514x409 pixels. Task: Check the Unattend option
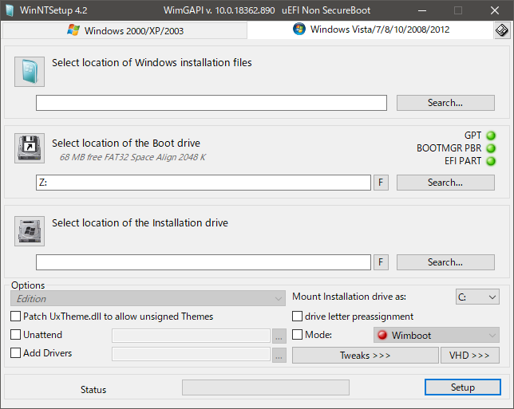15,335
